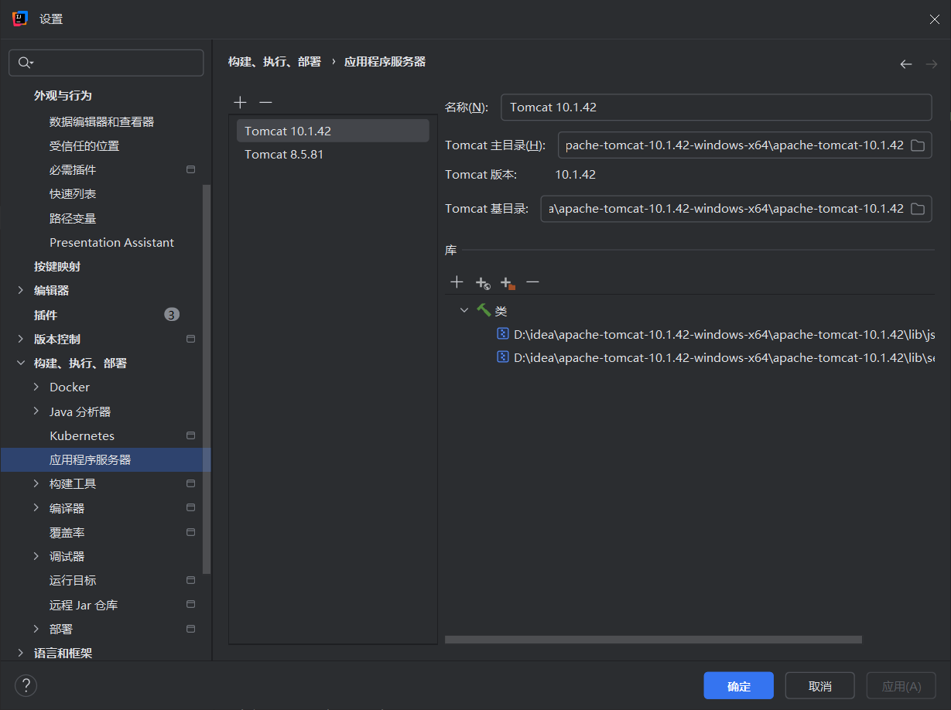
Task: Select Tomcat 8.5.81 in the server list
Action: coord(284,155)
